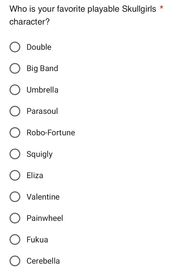Select the Painwheel radio option
176x273 pixels.
pyautogui.click(x=15, y=218)
